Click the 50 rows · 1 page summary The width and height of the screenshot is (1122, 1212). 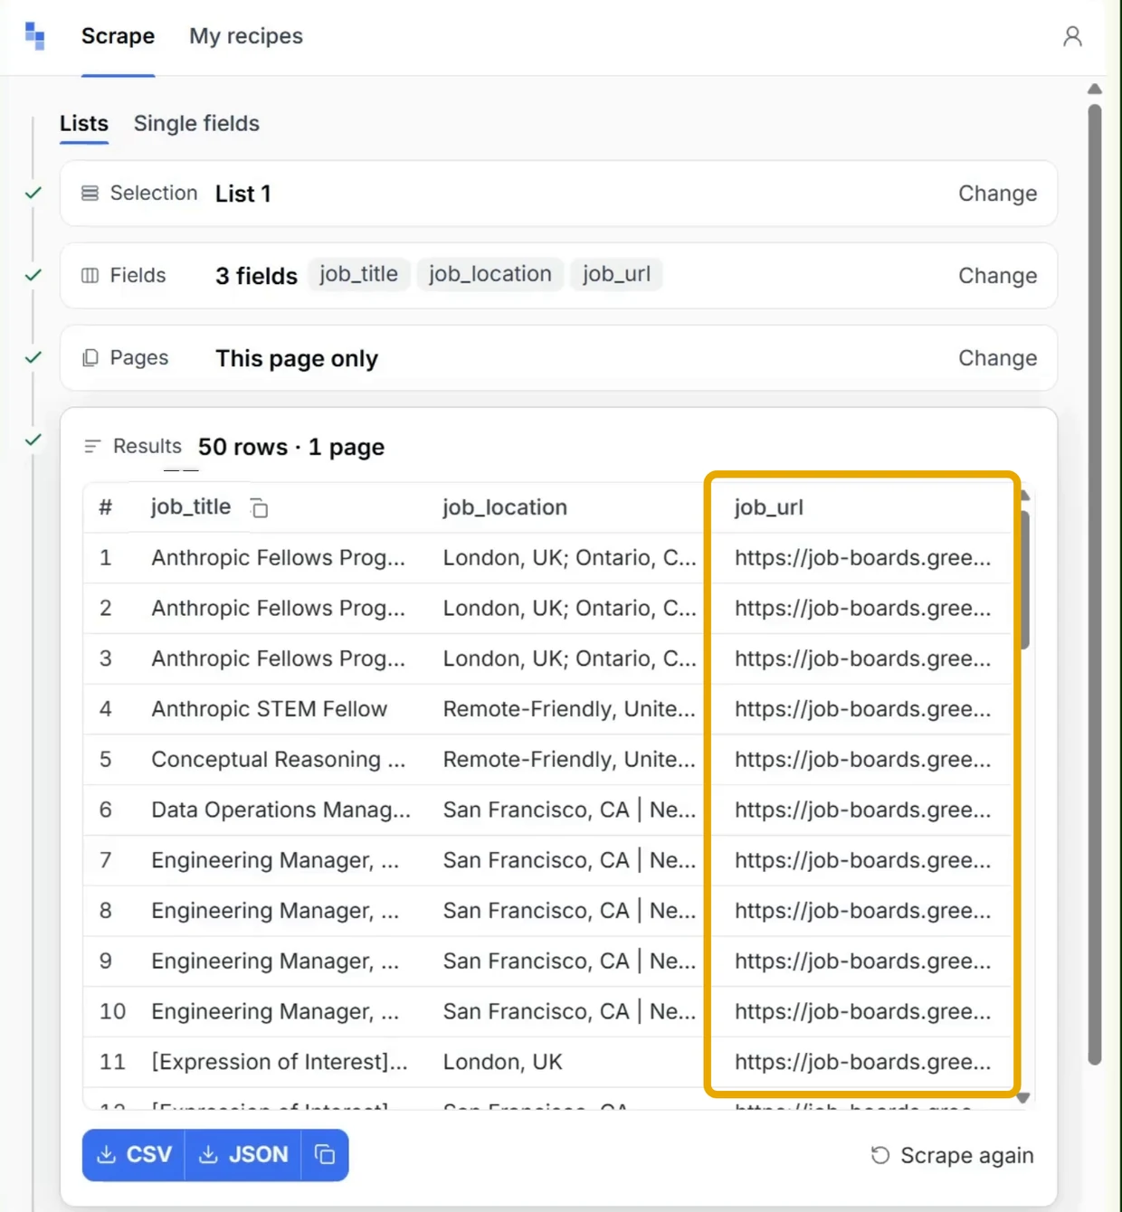pyautogui.click(x=291, y=447)
